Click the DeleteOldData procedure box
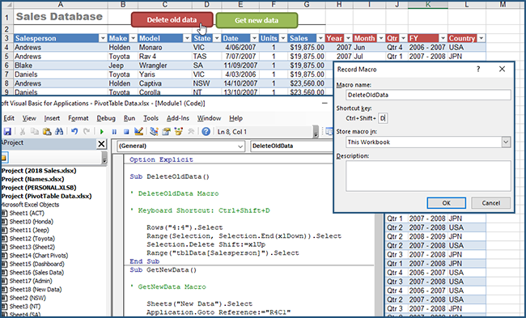The width and height of the screenshot is (526, 318). point(292,146)
